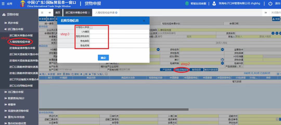Close the 危险货物信息 dialog with the X
Viewport: 281px width, 125px height.
[144, 21]
